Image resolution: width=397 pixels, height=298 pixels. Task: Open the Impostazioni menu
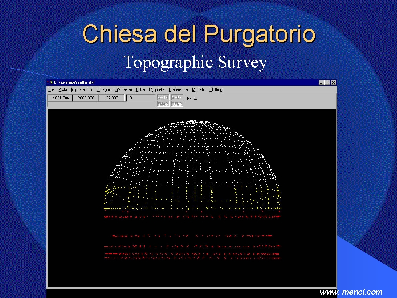[81, 90]
